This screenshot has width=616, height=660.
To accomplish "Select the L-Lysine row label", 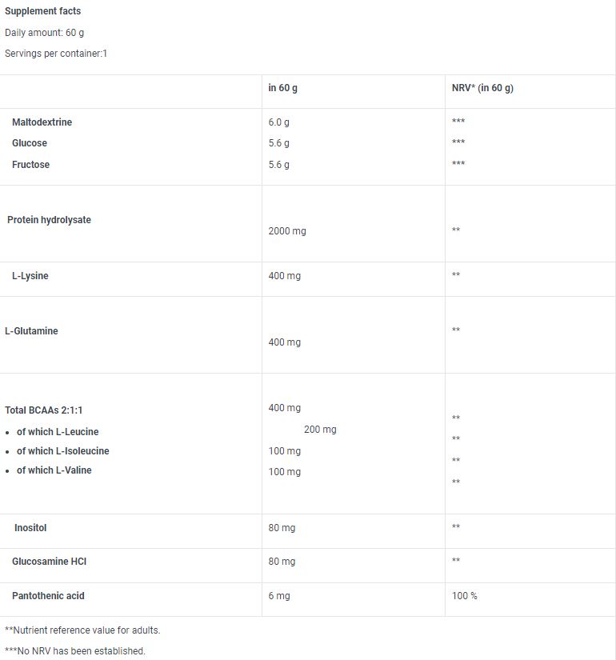I will click(30, 276).
